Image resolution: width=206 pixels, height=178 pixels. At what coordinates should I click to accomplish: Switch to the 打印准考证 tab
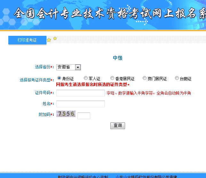click(27, 40)
